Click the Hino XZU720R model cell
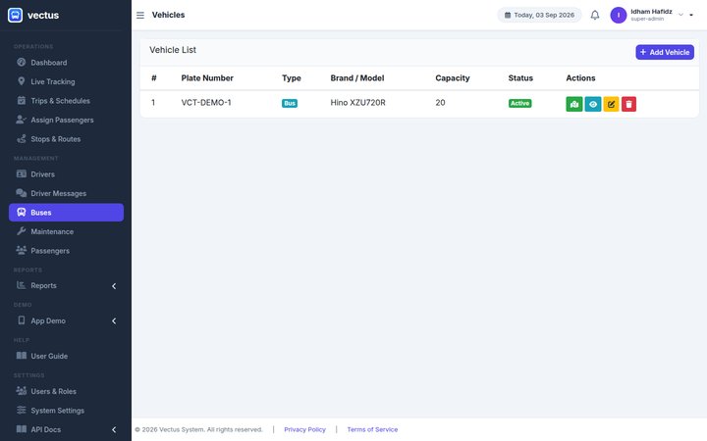Viewport: 707px width, 441px height. [x=357, y=103]
